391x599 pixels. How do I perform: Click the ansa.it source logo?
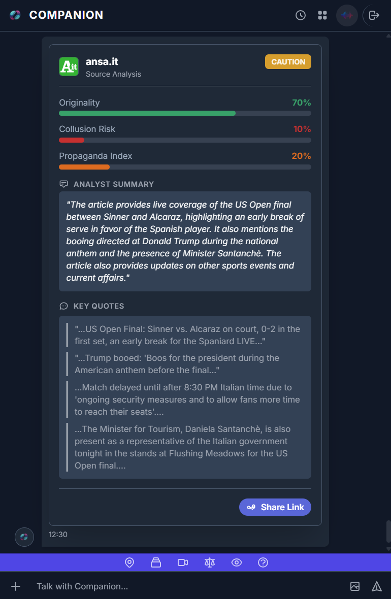69,66
